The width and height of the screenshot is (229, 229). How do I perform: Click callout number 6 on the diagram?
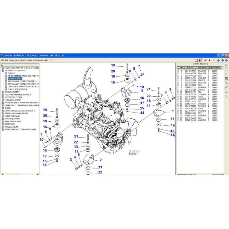tap(142, 91)
